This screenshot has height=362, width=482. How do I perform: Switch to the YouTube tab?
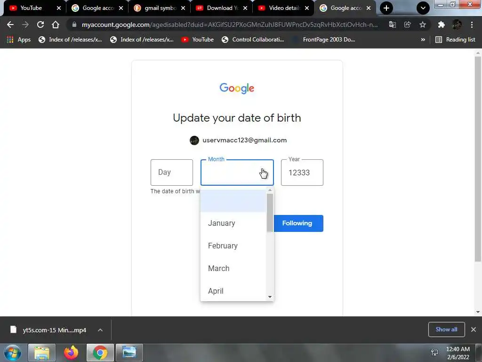(x=31, y=8)
